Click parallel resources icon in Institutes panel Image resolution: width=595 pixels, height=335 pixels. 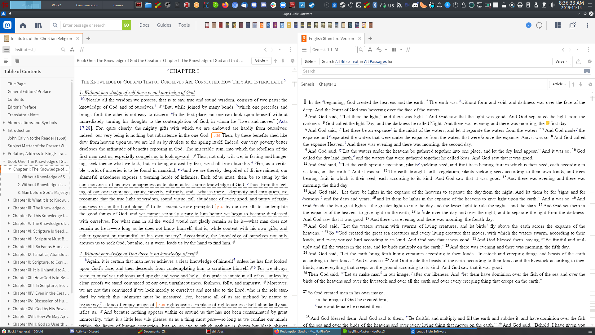[82, 50]
